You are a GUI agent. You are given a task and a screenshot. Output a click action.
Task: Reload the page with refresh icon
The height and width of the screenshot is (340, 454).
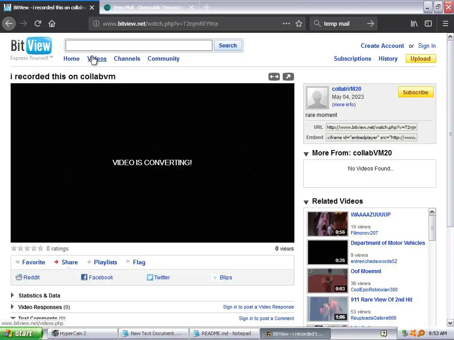[x=38, y=23]
